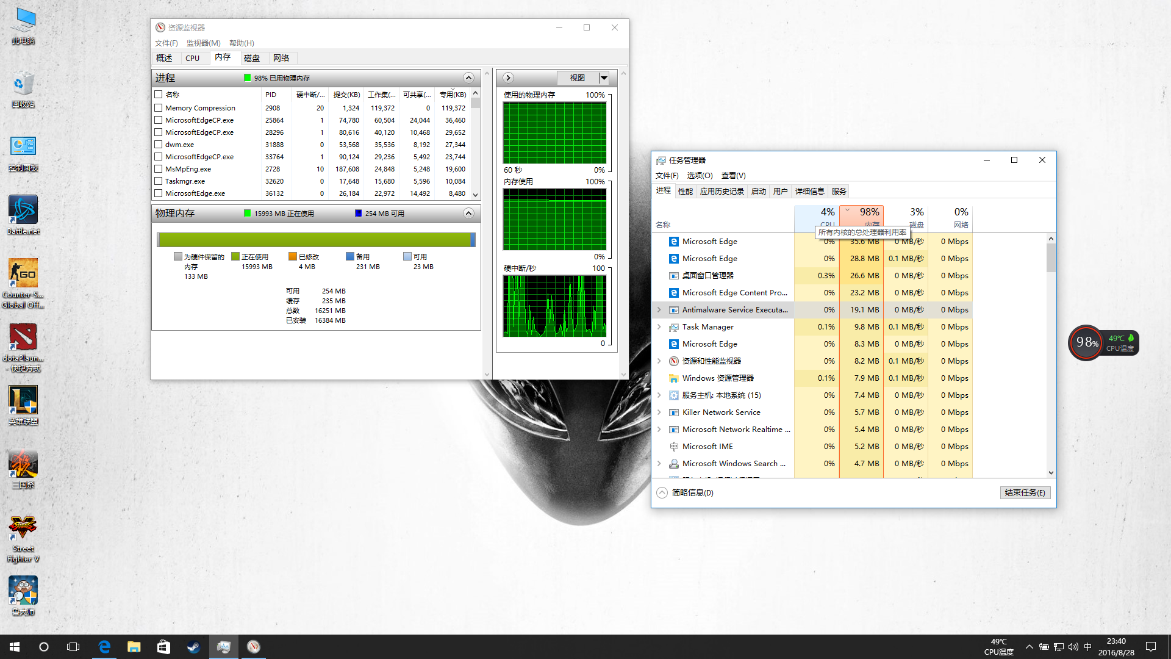Sort processes by 专用(KB) column header
1171x659 pixels.
pos(453,95)
